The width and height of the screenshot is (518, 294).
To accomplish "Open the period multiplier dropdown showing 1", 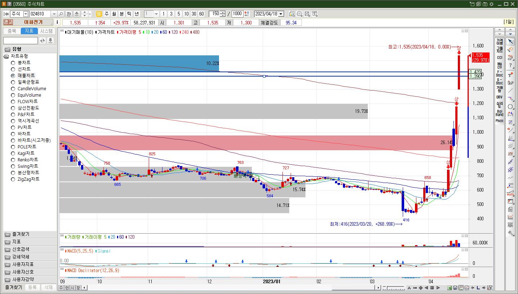I will coord(156,14).
